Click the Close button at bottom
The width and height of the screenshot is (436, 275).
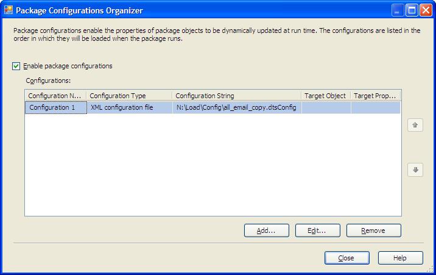[x=346, y=258]
